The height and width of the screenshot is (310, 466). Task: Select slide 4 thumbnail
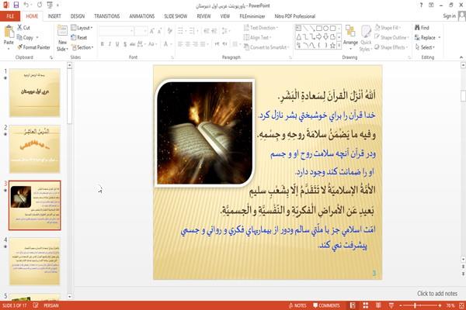coord(35,262)
